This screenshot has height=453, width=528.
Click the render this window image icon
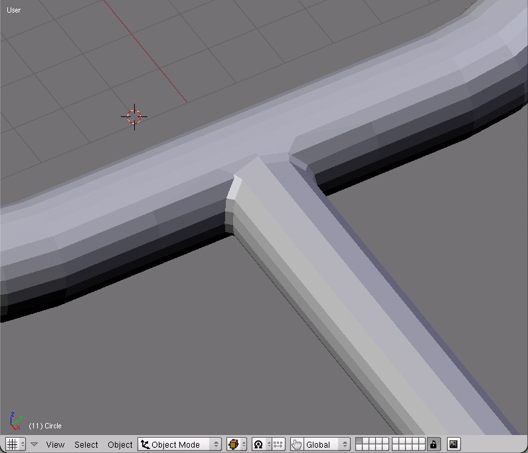coord(453,444)
